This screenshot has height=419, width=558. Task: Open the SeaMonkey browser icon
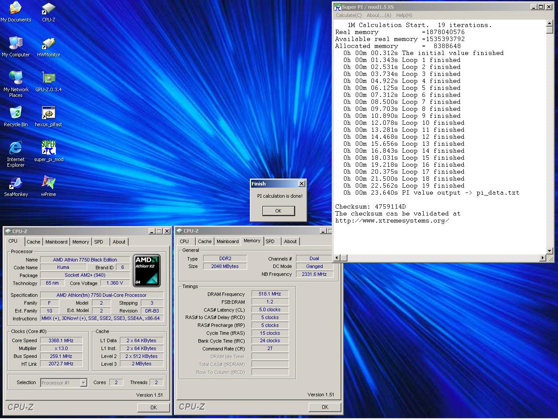click(x=16, y=186)
